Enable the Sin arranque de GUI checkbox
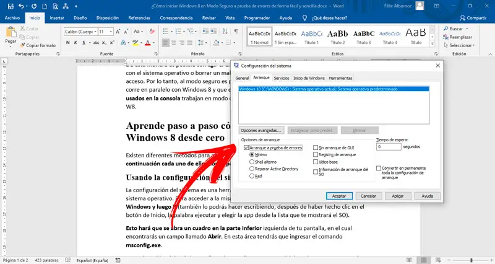 (316, 147)
